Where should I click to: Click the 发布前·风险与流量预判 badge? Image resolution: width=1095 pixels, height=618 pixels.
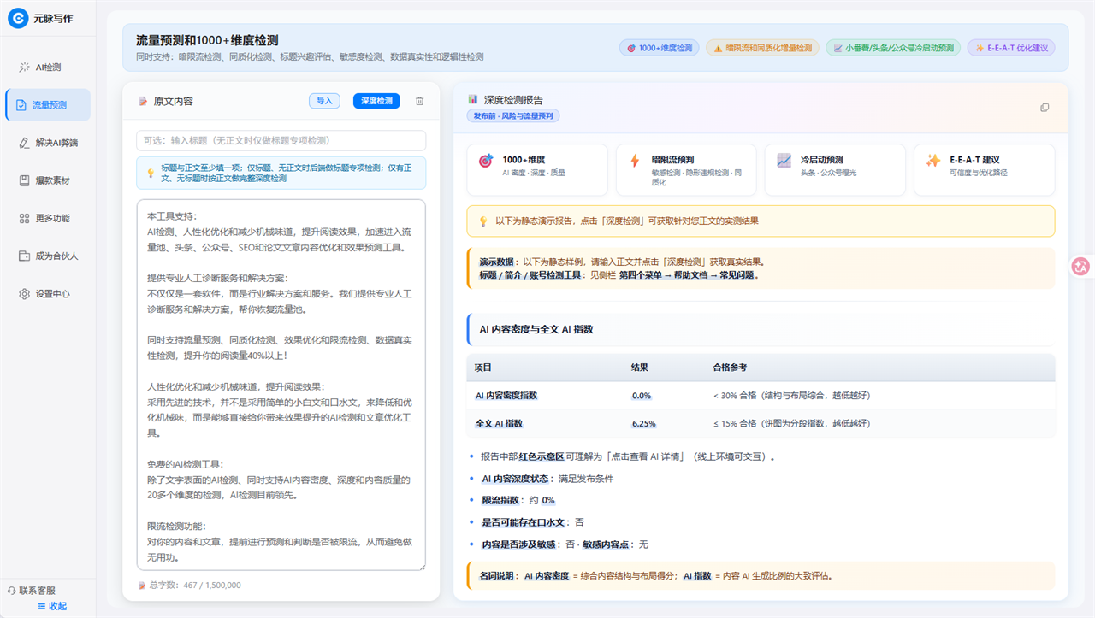[513, 115]
